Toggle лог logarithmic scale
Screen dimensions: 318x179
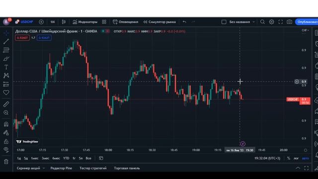(296, 158)
